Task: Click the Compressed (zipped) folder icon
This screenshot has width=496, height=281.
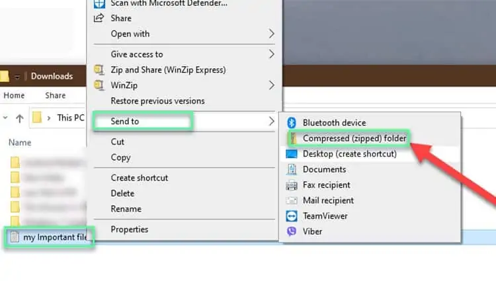Action: [292, 138]
